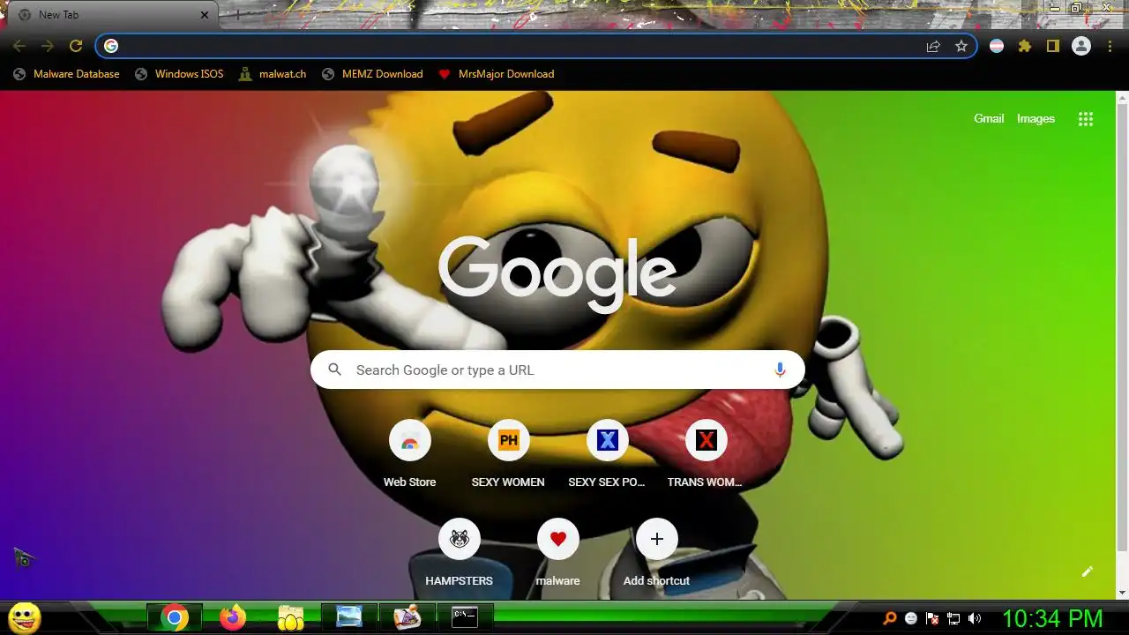Open the Gmail link

(x=989, y=118)
